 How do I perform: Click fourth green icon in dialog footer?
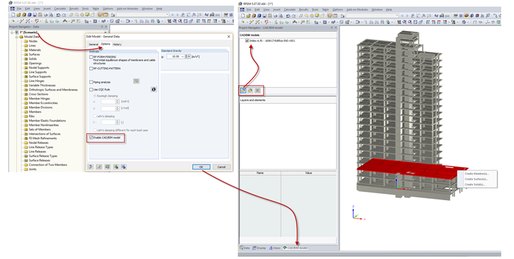[x=116, y=167]
